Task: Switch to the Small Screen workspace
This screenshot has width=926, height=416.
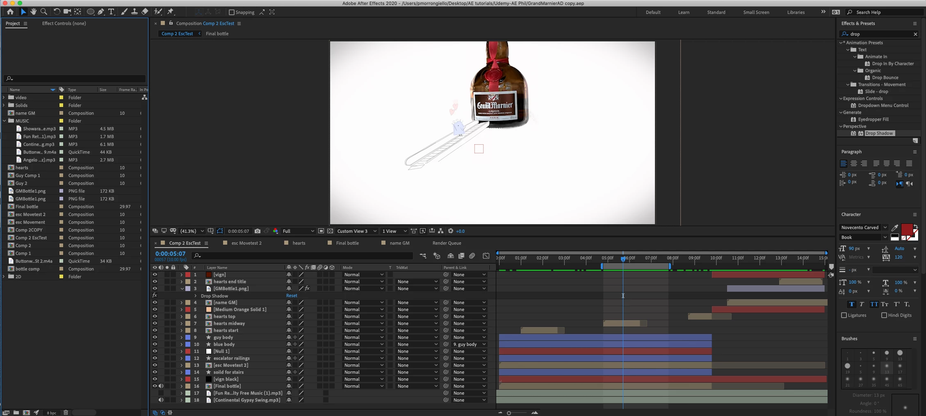Action: tap(756, 12)
